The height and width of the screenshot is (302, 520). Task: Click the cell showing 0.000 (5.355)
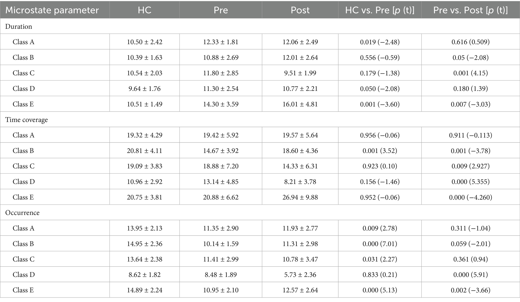coord(470,182)
